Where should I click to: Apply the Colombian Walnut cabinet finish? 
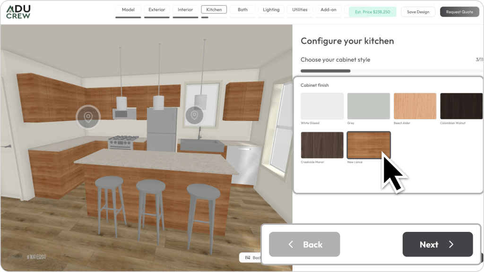tap(461, 106)
